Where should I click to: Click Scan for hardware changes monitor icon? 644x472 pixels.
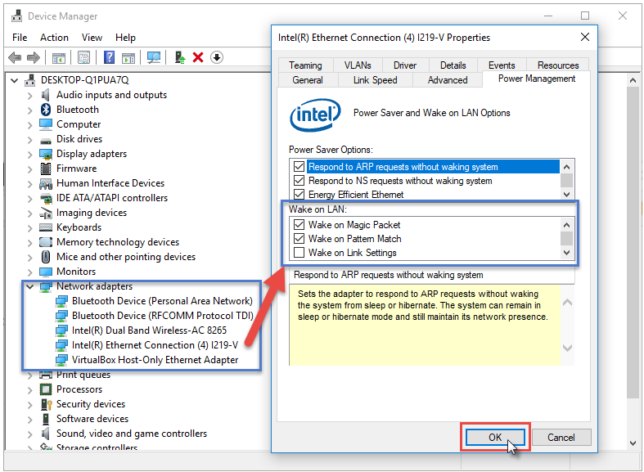[x=154, y=57]
